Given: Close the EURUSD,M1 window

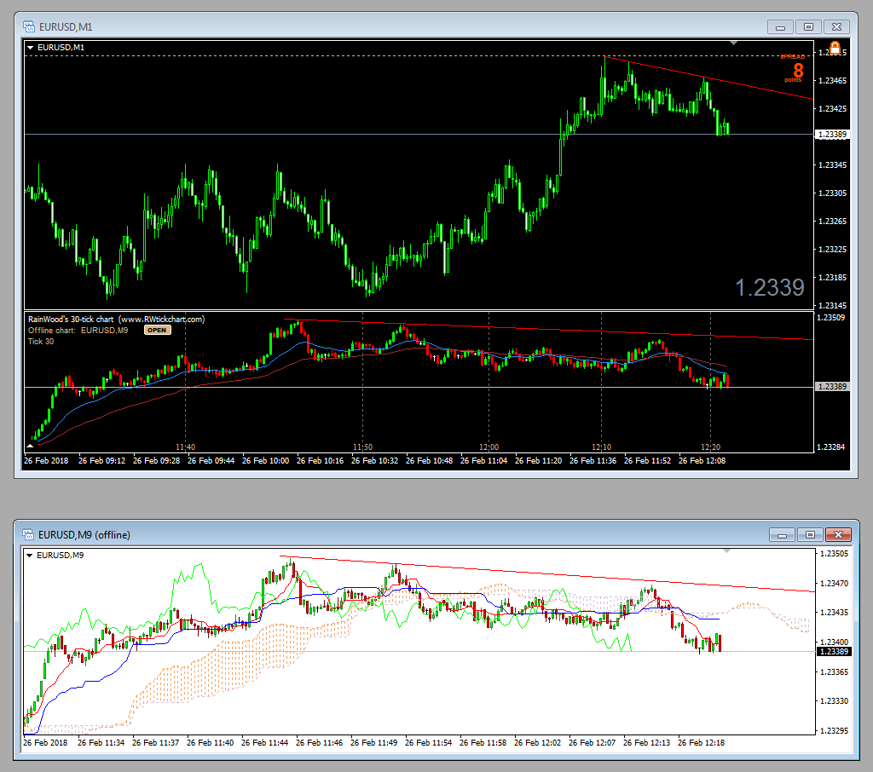Looking at the screenshot, I should (x=836, y=27).
